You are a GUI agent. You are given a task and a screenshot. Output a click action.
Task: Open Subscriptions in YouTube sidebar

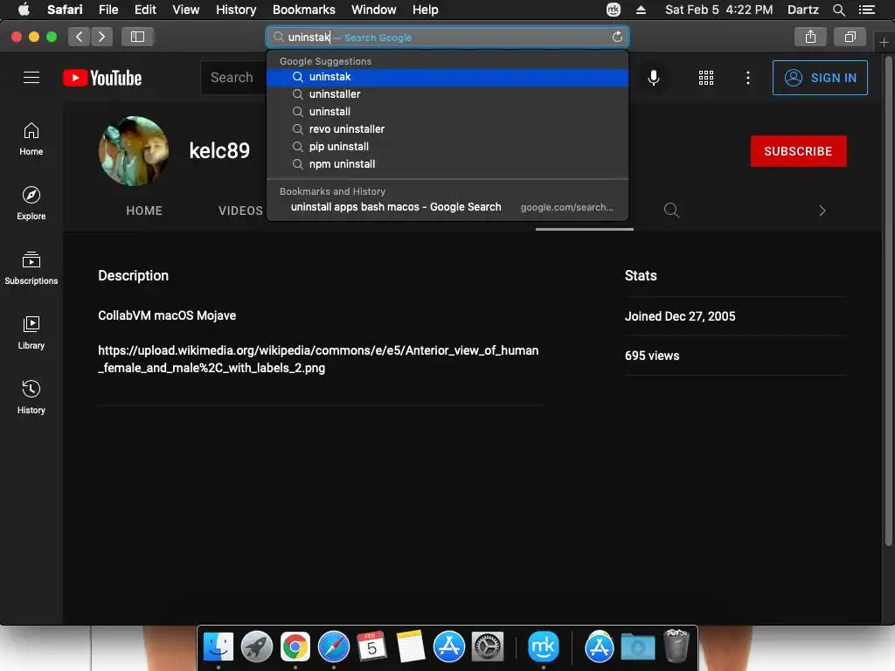[31, 268]
